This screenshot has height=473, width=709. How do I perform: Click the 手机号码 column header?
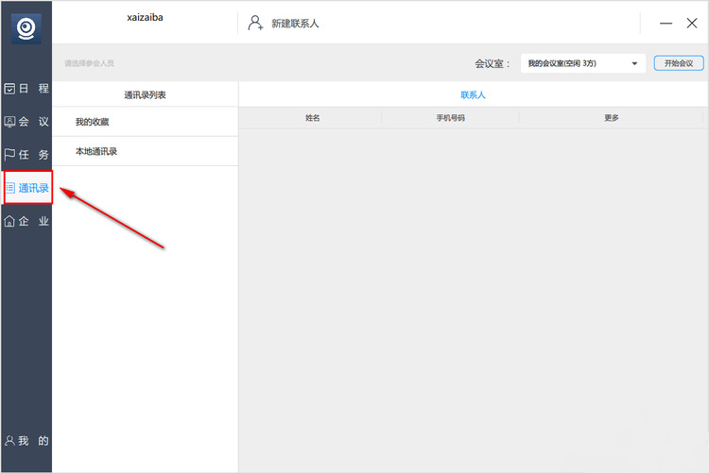tap(450, 118)
